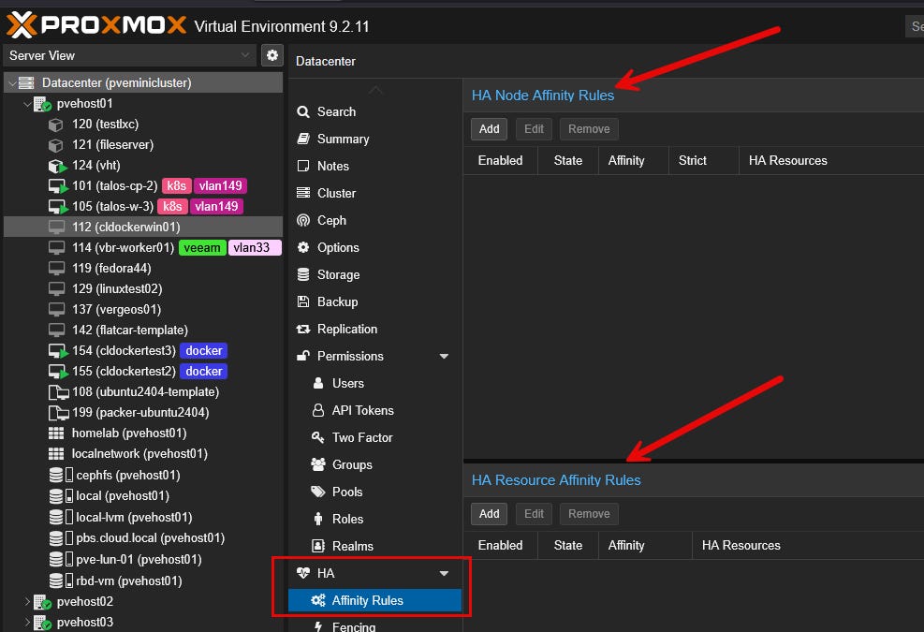This screenshot has width=924, height=632.
Task: Click the Proxmox logo icon
Action: [22, 24]
